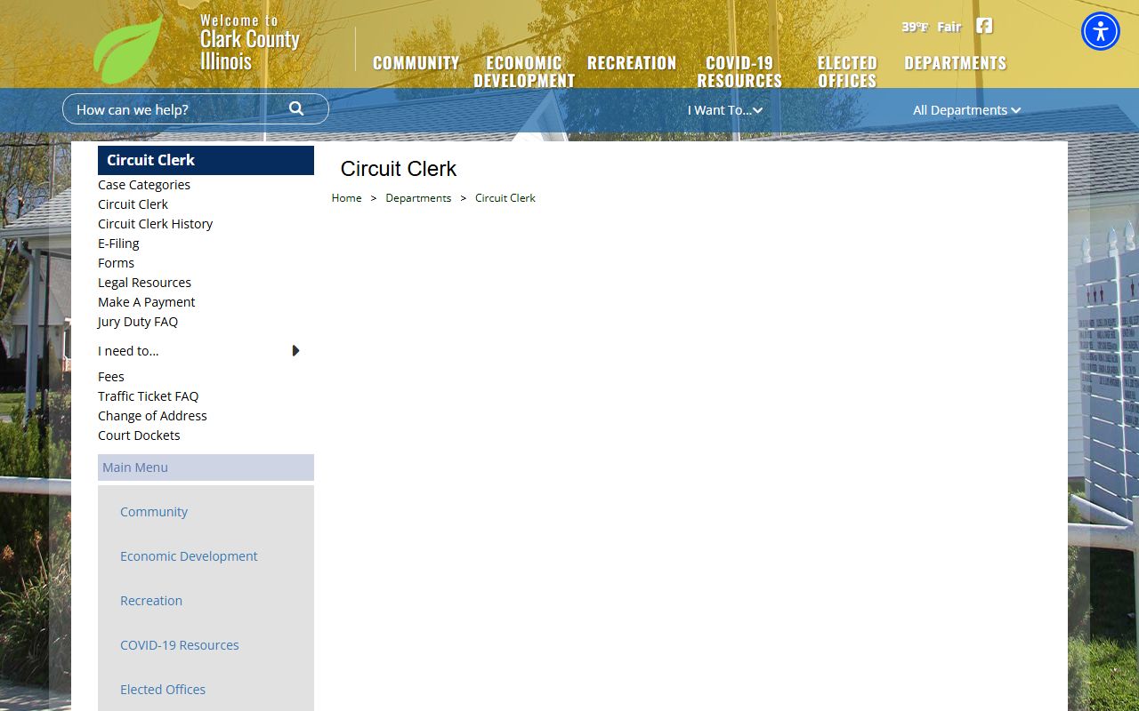This screenshot has height=711, width=1139.
Task: Click the Welcome to Clark County Illinois title
Action: 250,43
